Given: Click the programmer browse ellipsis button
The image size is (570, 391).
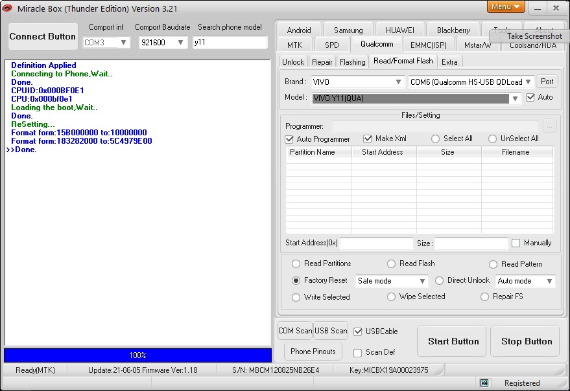Looking at the screenshot, I should (x=549, y=126).
